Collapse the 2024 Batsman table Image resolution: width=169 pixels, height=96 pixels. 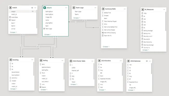point(132,90)
